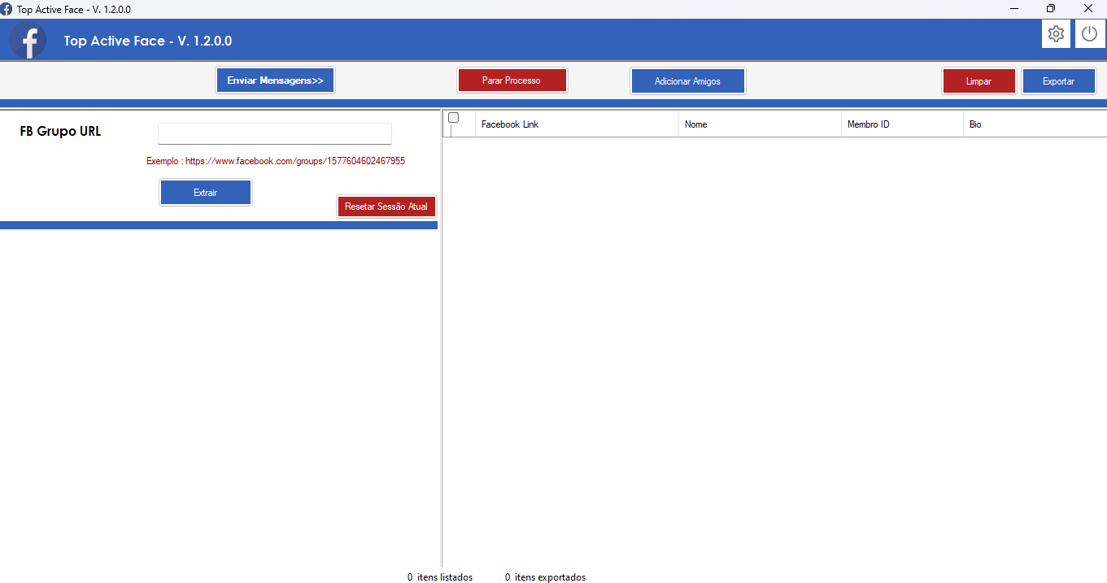The image size is (1107, 583).
Task: Click the 'itens listados' status text
Action: [x=445, y=577]
